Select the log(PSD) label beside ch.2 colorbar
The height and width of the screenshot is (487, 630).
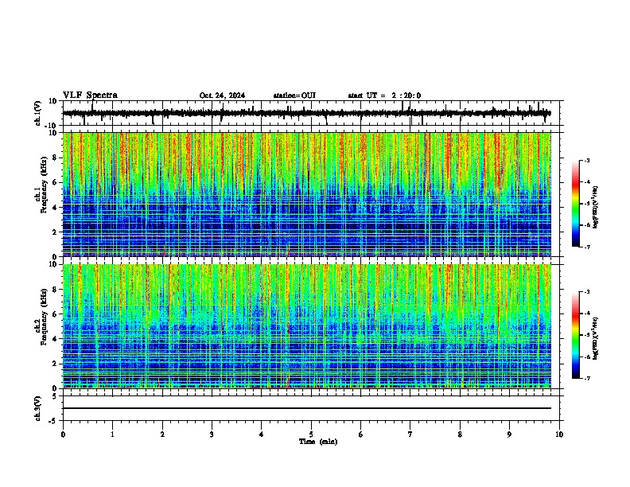tap(595, 339)
